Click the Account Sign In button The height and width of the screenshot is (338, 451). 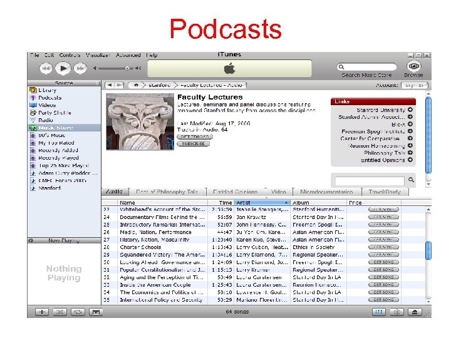415,85
